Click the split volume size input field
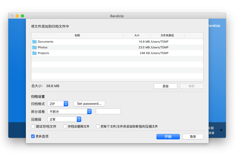 [108, 111]
